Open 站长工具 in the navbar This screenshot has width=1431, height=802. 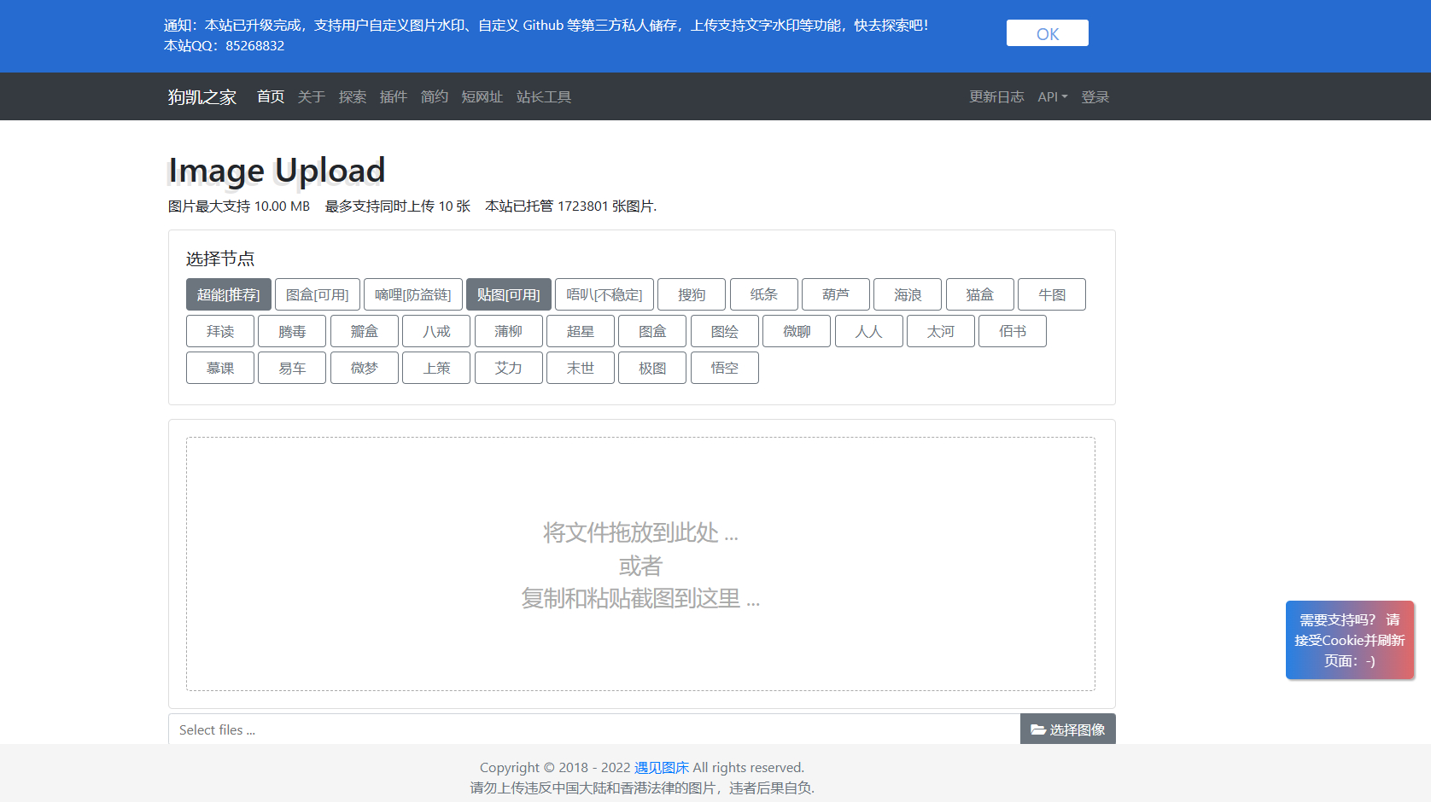coord(544,97)
